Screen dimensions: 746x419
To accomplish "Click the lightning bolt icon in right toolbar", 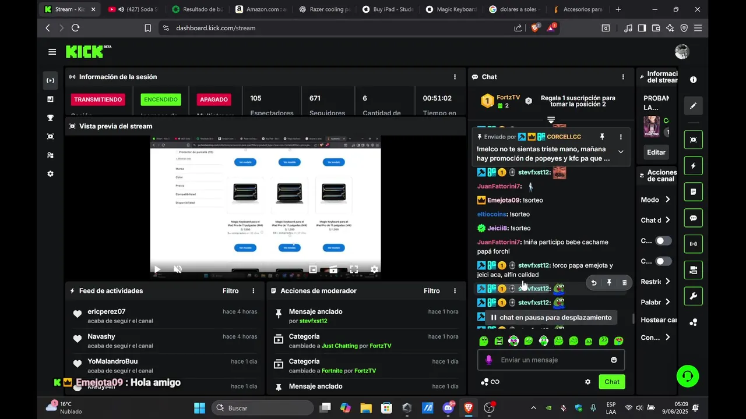I will click(694, 166).
